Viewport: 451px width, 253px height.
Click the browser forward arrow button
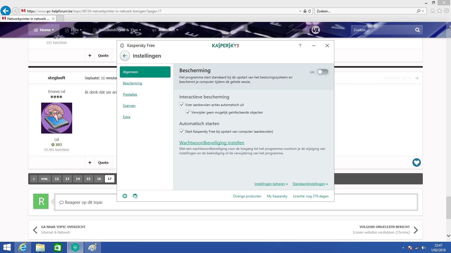(16, 11)
